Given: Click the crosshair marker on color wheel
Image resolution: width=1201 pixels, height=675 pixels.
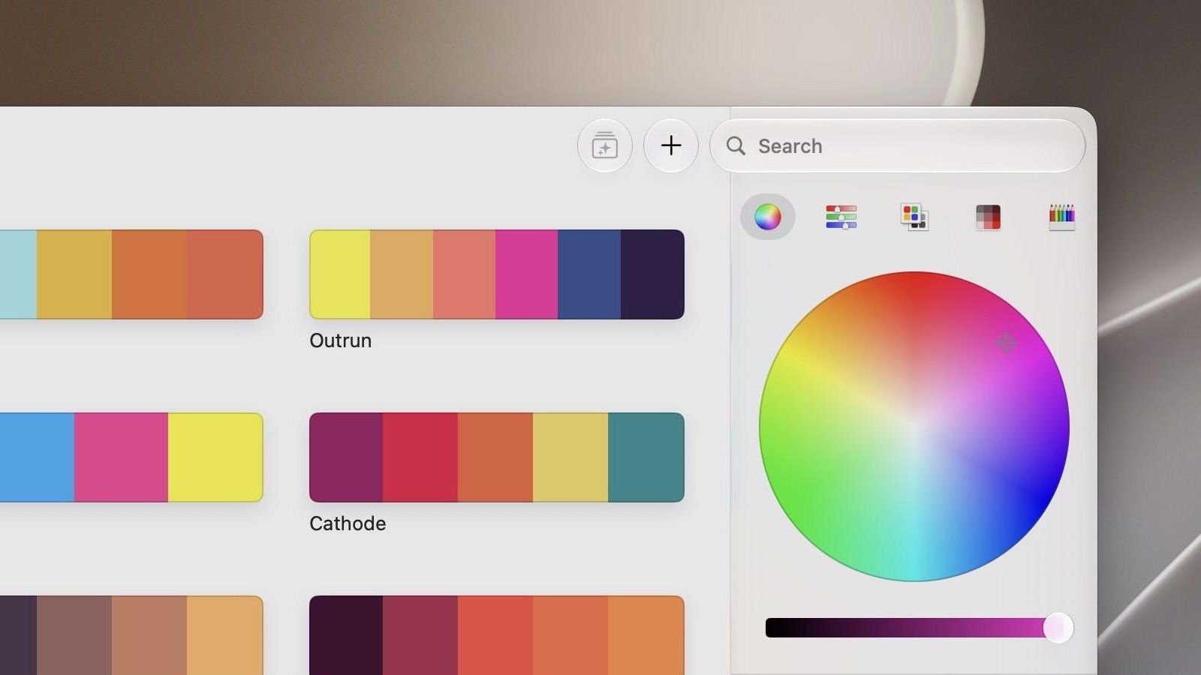Looking at the screenshot, I should (1007, 343).
